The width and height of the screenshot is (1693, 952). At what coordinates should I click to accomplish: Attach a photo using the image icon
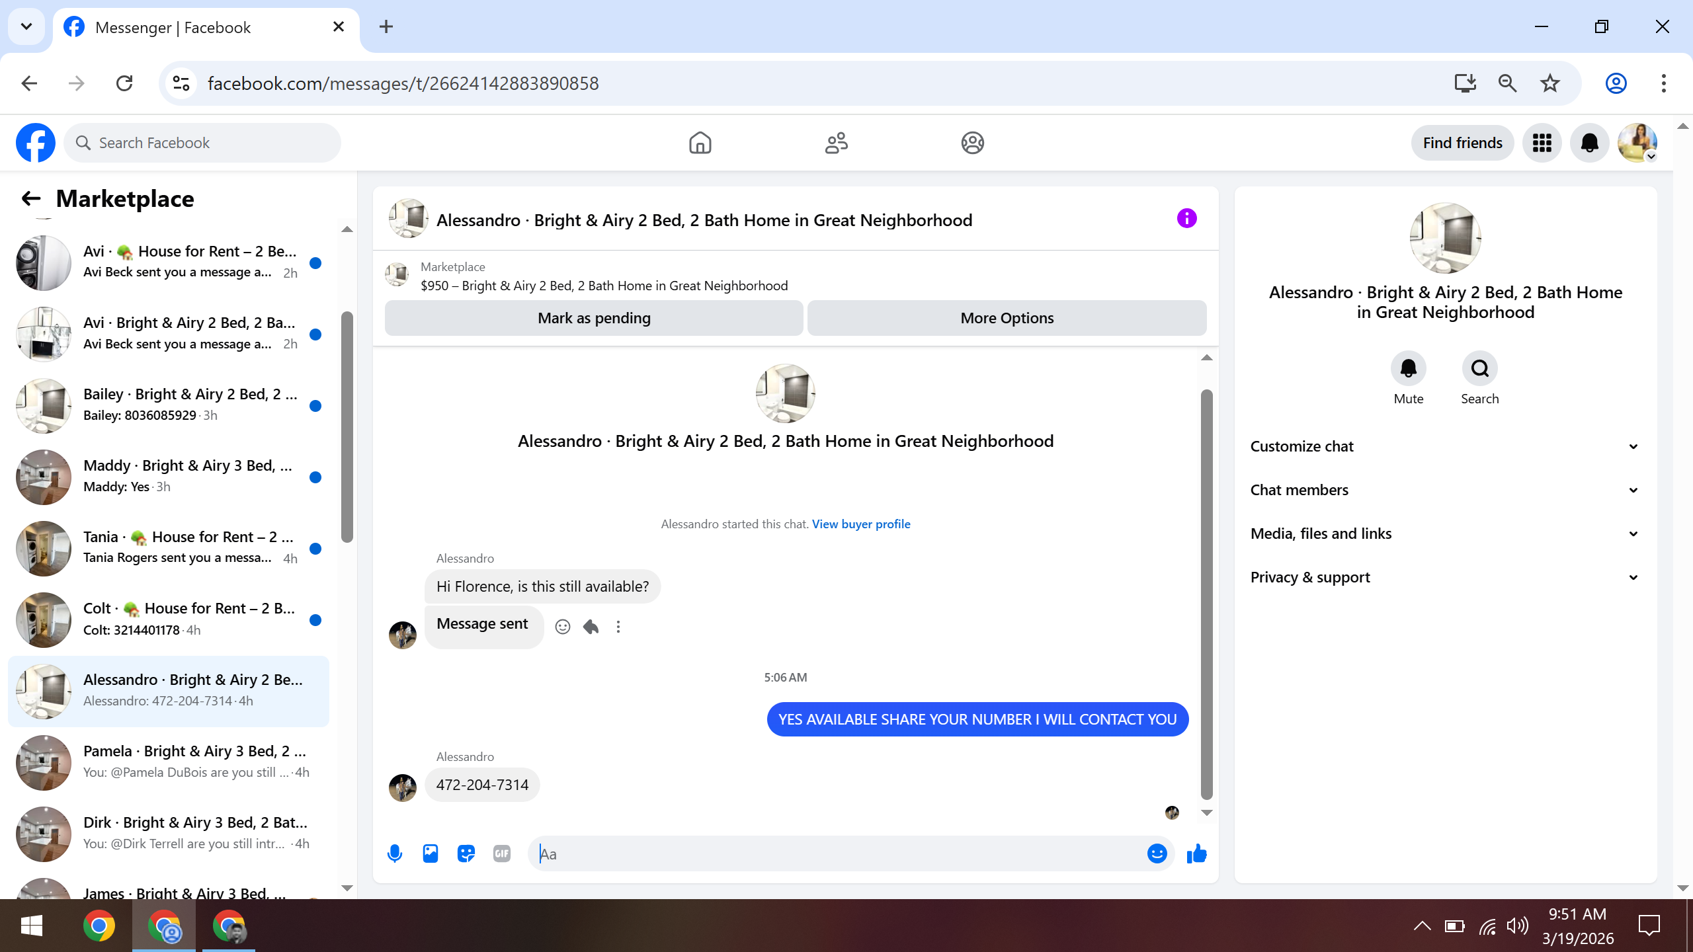(x=431, y=853)
